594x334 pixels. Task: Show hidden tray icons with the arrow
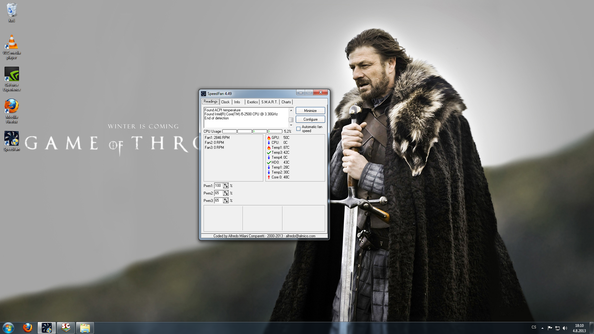[x=542, y=328]
